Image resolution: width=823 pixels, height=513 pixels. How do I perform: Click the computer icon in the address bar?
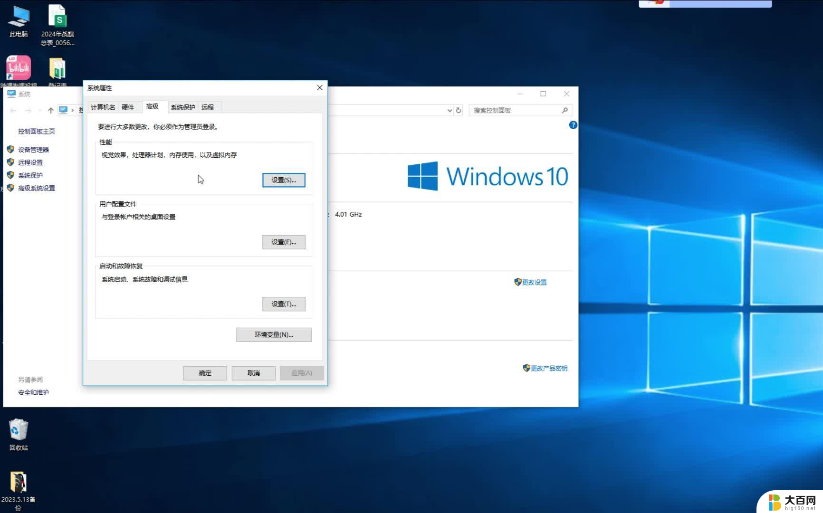tap(63, 110)
